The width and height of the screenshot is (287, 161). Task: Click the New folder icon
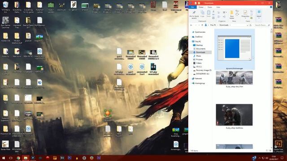[232, 13]
